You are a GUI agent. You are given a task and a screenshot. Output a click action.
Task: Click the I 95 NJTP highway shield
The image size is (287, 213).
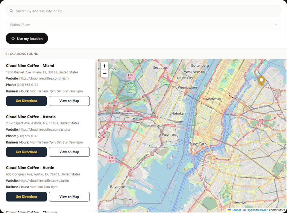coord(130,76)
